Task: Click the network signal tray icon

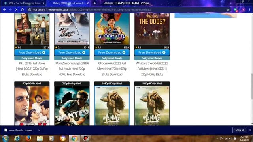Action: pyautogui.click(x=226, y=138)
